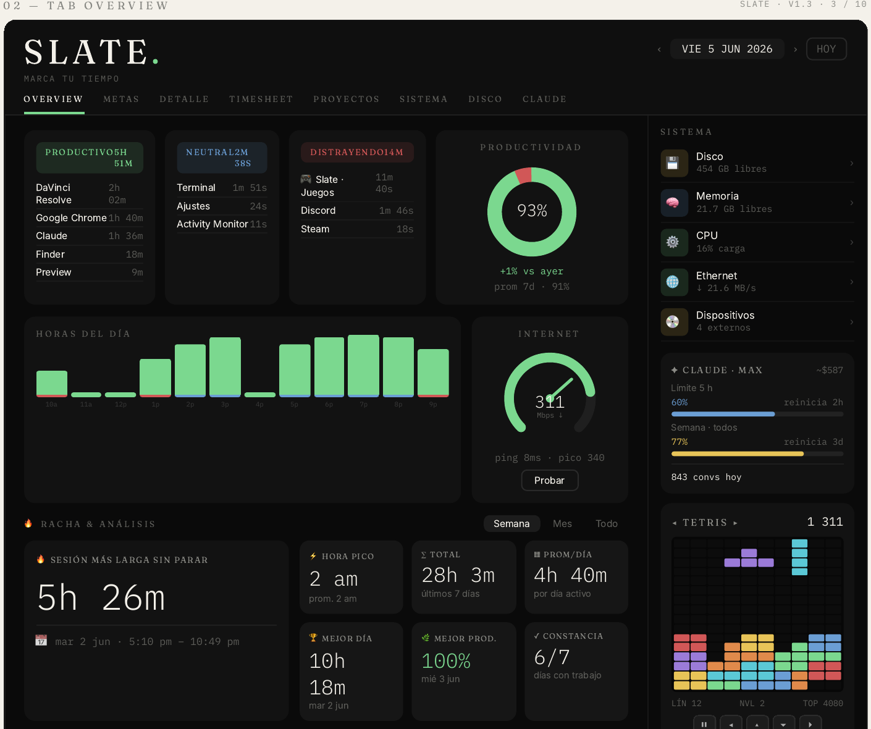Click the sigma icon on Total card
871x729 pixels.
424,555
